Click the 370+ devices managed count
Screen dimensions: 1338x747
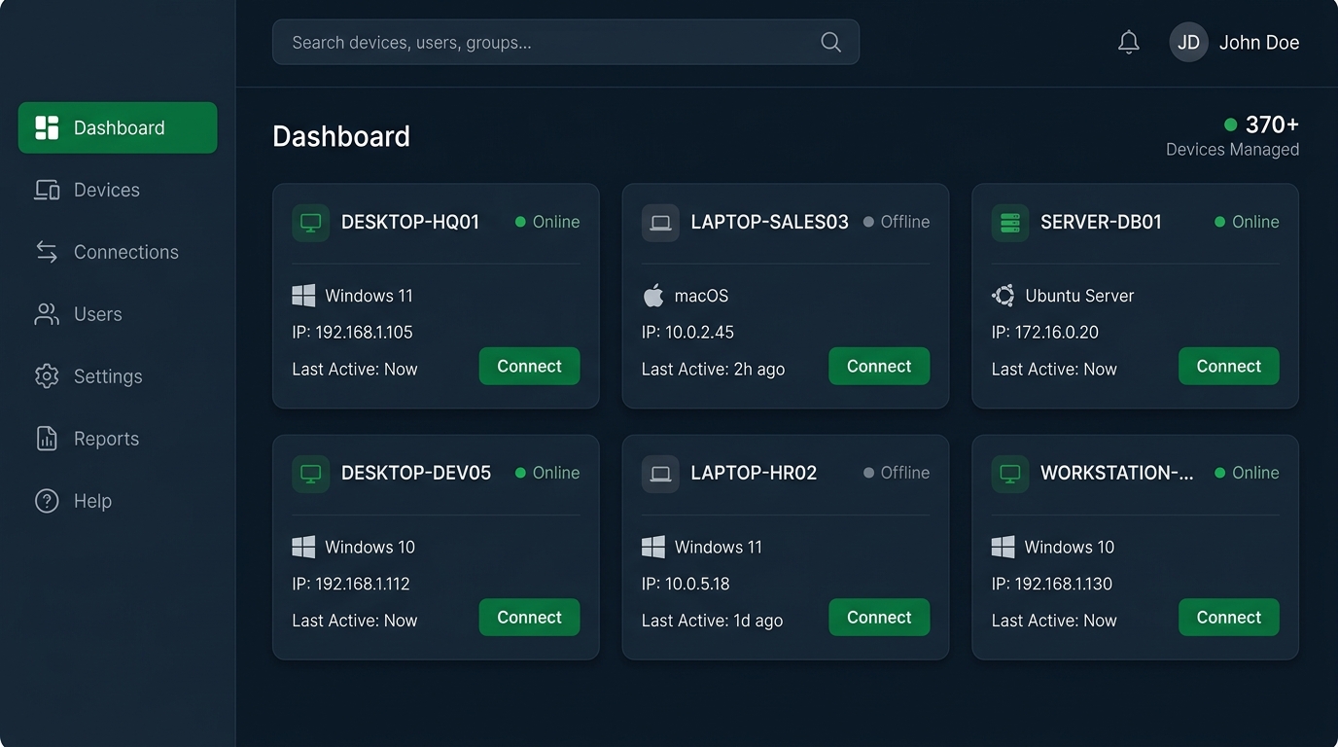point(1272,124)
